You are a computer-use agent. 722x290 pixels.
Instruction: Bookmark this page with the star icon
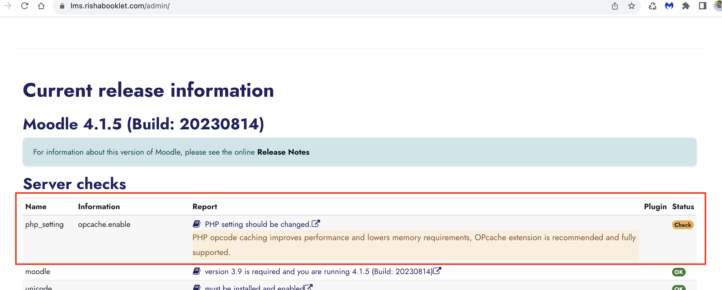631,6
